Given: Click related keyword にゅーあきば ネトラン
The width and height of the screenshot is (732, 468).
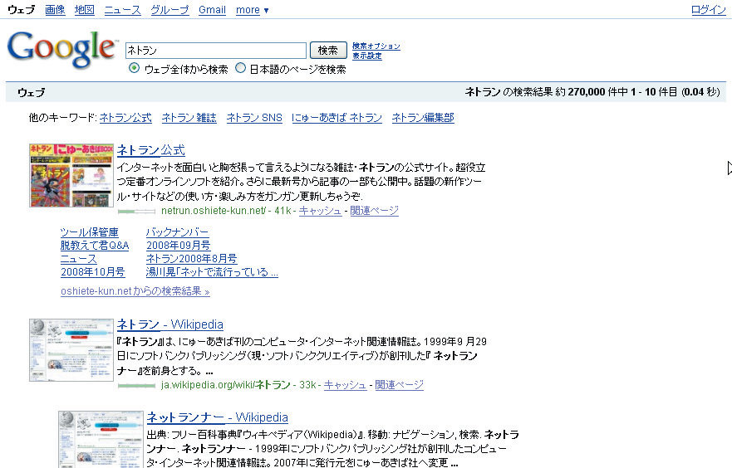Looking at the screenshot, I should (x=337, y=118).
